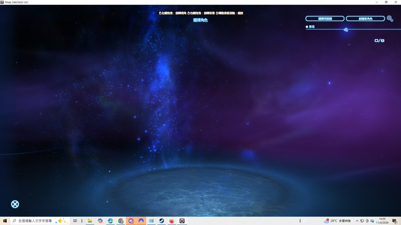
Task: Restore down the FINAL FANTASY XIV window
Action: [386, 2]
